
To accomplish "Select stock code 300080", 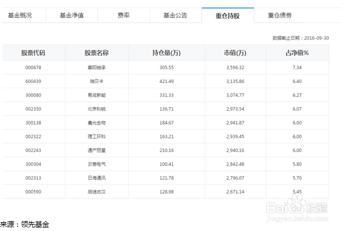I will pos(33,95).
